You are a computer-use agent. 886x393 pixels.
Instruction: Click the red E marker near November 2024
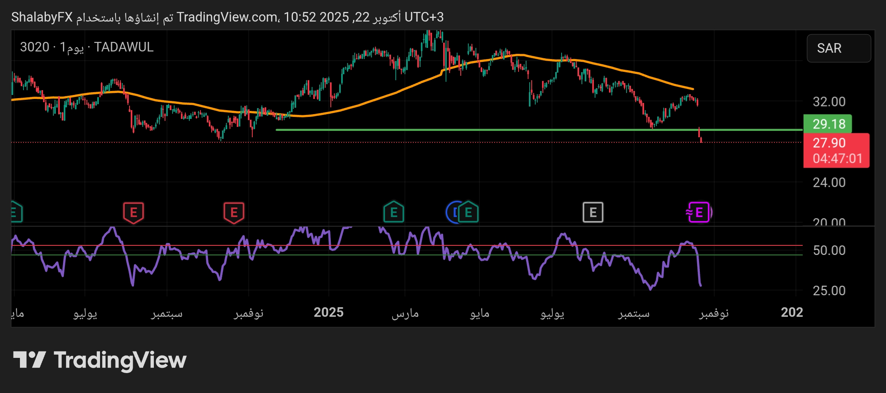point(234,212)
